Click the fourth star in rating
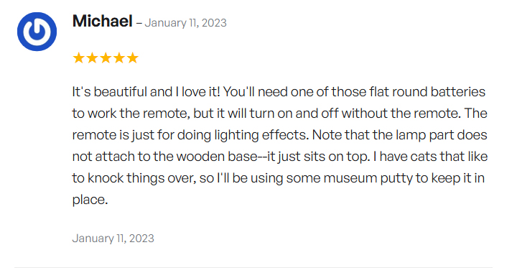512x268 pixels. [119, 58]
